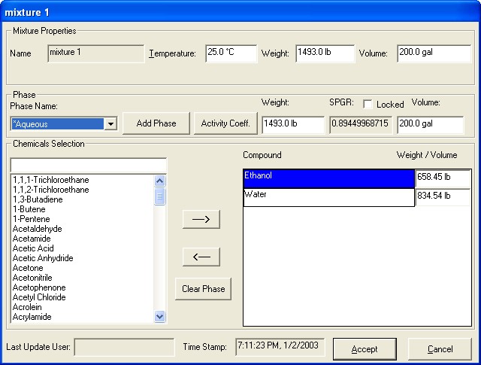This screenshot has height=365, width=481.
Task: Choose 1,3-Butadiene in chemicals list
Action: tap(38, 199)
